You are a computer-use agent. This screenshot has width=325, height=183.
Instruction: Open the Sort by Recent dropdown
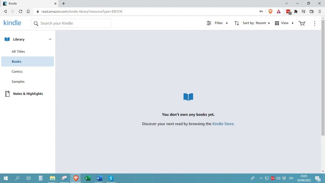252,23
